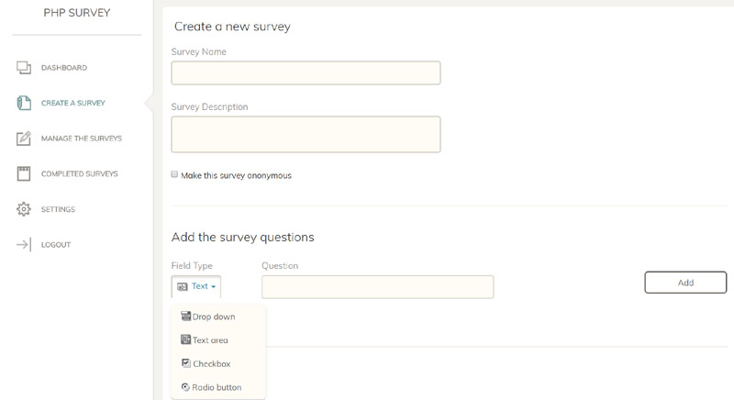The width and height of the screenshot is (734, 400).
Task: Click the Drop down field type icon
Action: pyautogui.click(x=186, y=317)
